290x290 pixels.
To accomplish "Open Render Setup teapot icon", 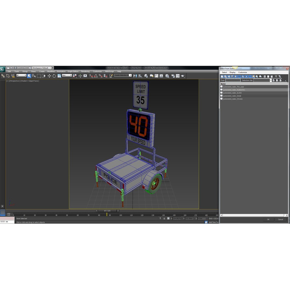I will click(173, 76).
